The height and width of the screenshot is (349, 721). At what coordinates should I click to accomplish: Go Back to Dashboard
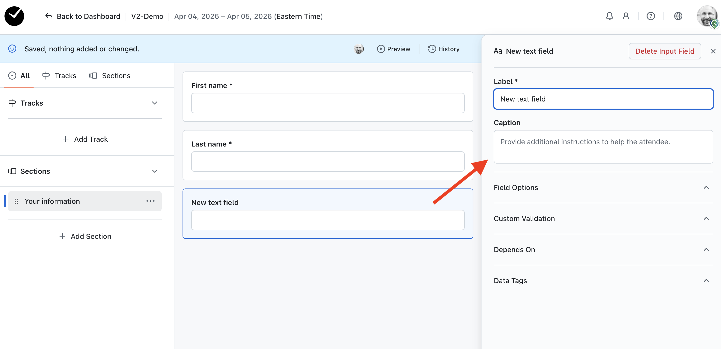tap(83, 16)
